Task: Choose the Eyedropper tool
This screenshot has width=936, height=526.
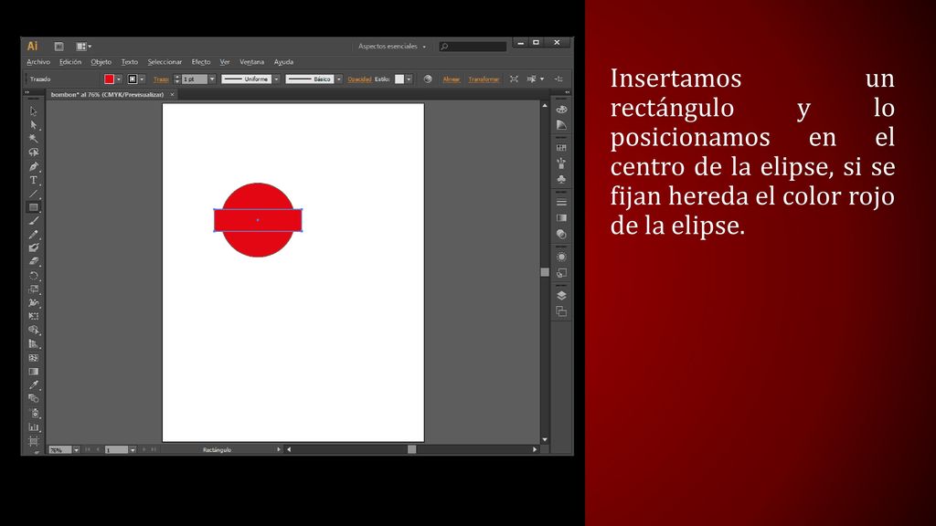Action: (34, 385)
